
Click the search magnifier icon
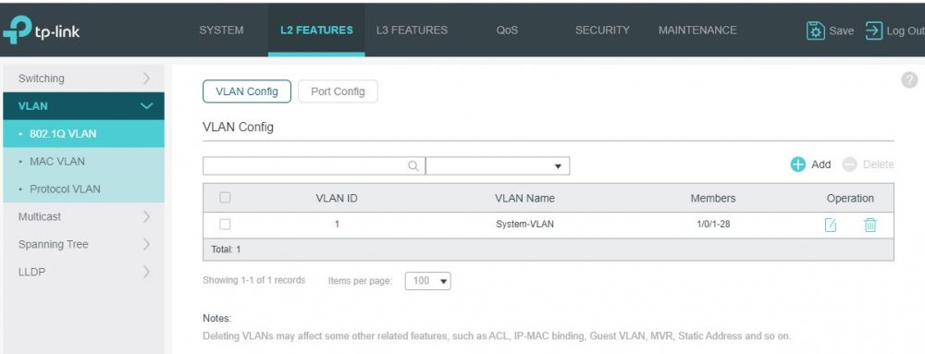click(413, 166)
